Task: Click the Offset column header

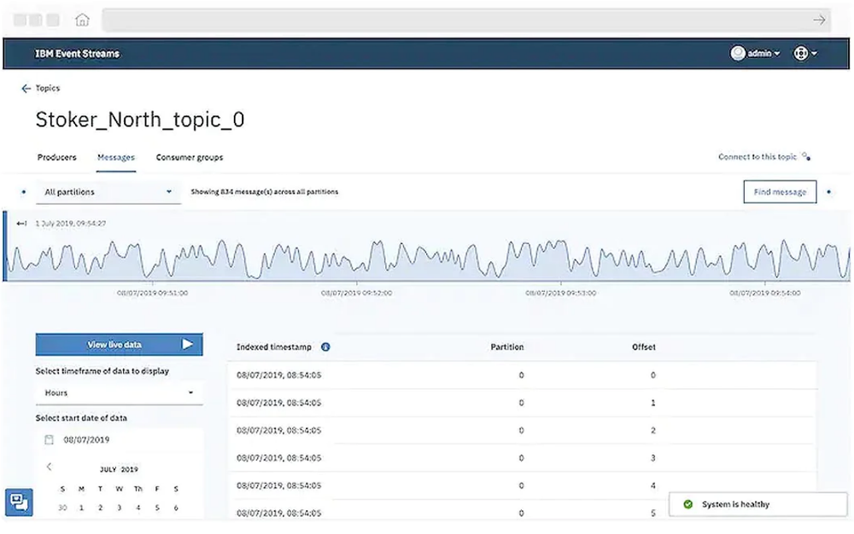Action: coord(644,347)
